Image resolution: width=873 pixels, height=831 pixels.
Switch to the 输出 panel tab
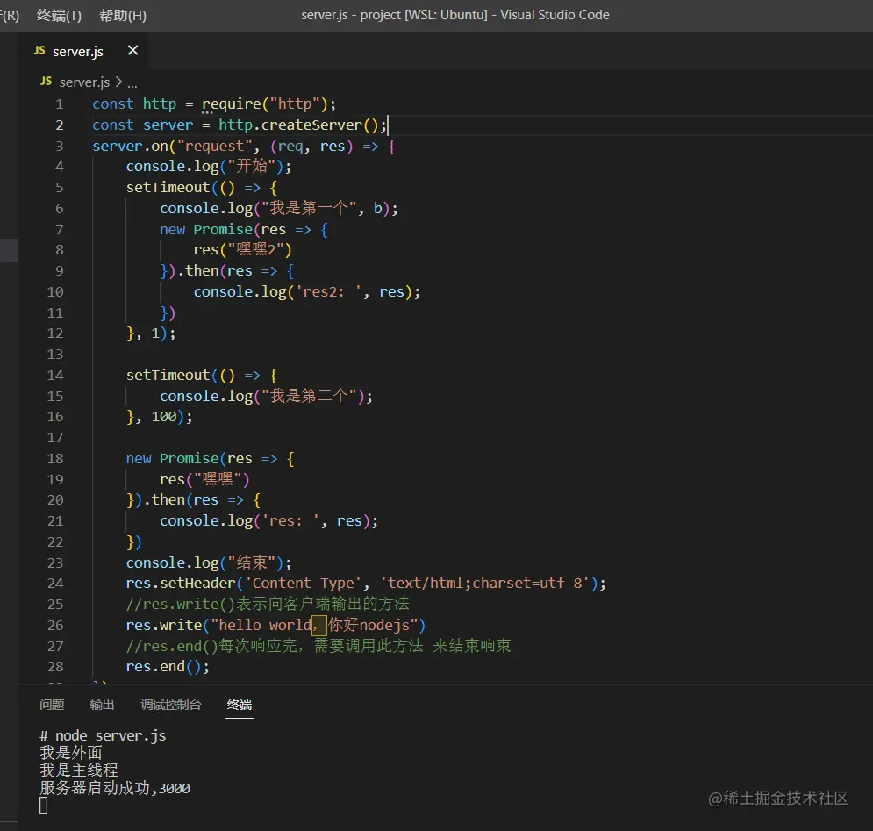tap(102, 705)
